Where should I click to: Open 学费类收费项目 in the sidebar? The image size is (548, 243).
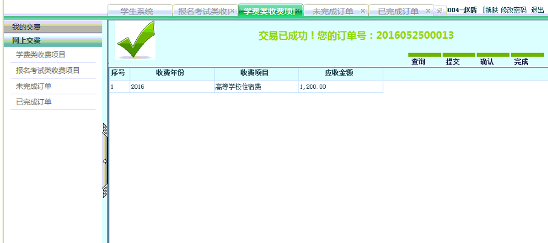coord(41,55)
